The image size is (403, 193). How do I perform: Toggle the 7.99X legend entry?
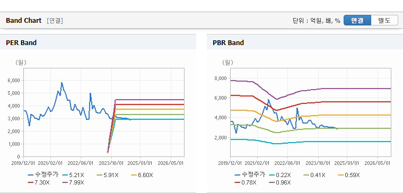(x=73, y=182)
